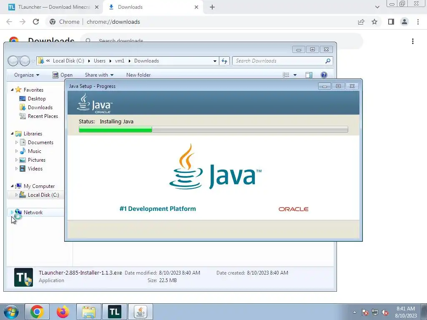Open Windows Explorer taskbar icon
Image resolution: width=427 pixels, height=320 pixels.
(89, 312)
